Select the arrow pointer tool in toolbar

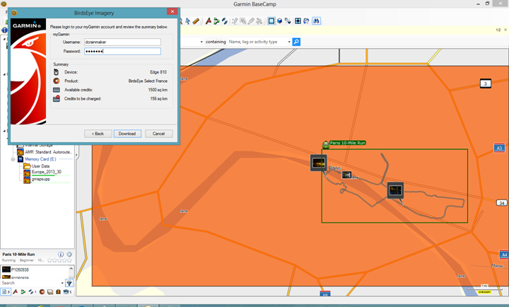pos(187,21)
